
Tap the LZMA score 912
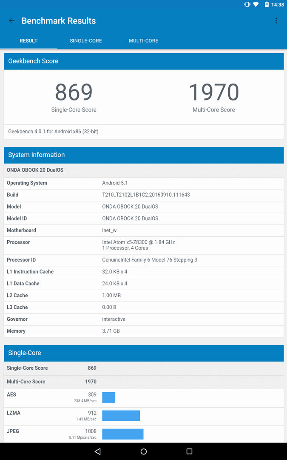pyautogui.click(x=92, y=413)
